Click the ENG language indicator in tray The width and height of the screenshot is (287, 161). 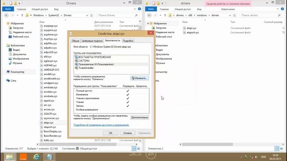(x=264, y=157)
